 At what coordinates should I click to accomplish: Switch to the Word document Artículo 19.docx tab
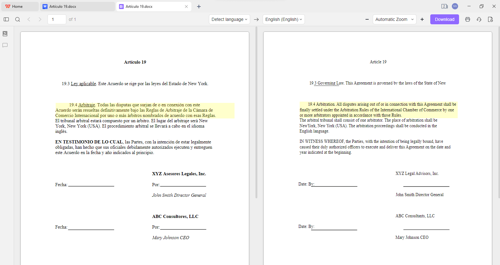(x=78, y=7)
